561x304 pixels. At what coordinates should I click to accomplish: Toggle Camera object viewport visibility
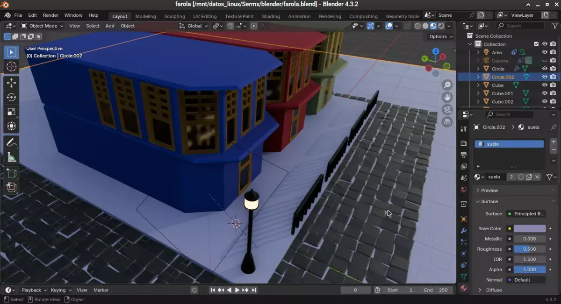click(545, 61)
